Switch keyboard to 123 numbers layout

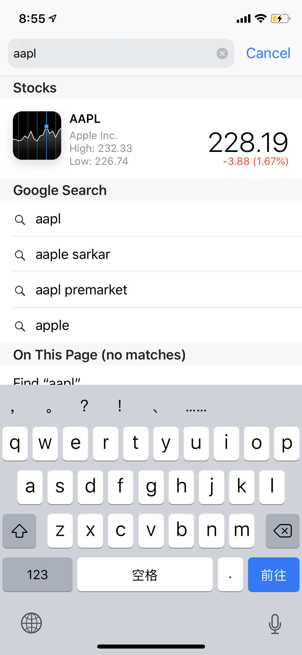[x=38, y=575]
